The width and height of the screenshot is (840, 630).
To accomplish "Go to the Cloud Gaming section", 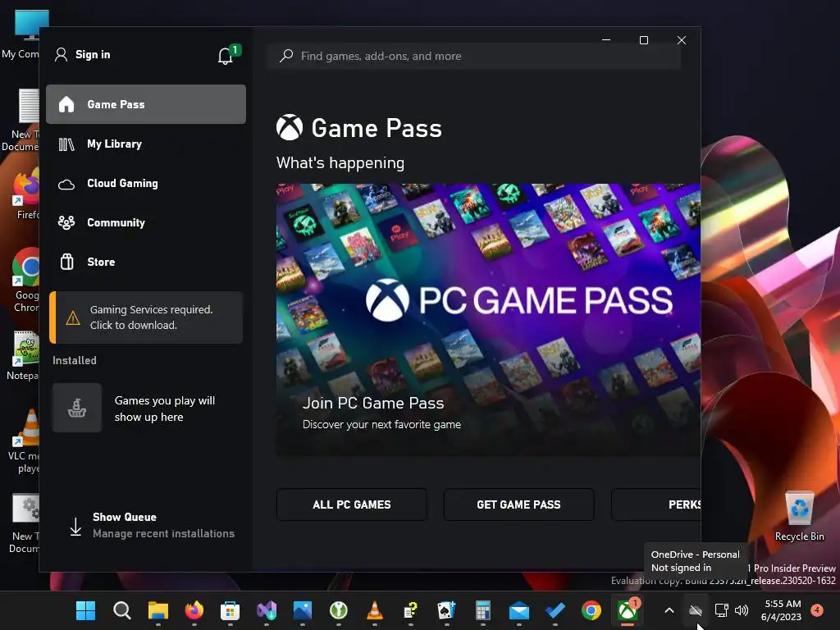I will pyautogui.click(x=146, y=183).
